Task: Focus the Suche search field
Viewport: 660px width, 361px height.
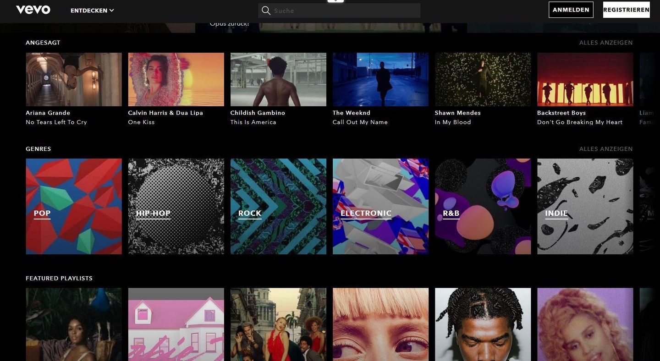Action: [x=339, y=11]
